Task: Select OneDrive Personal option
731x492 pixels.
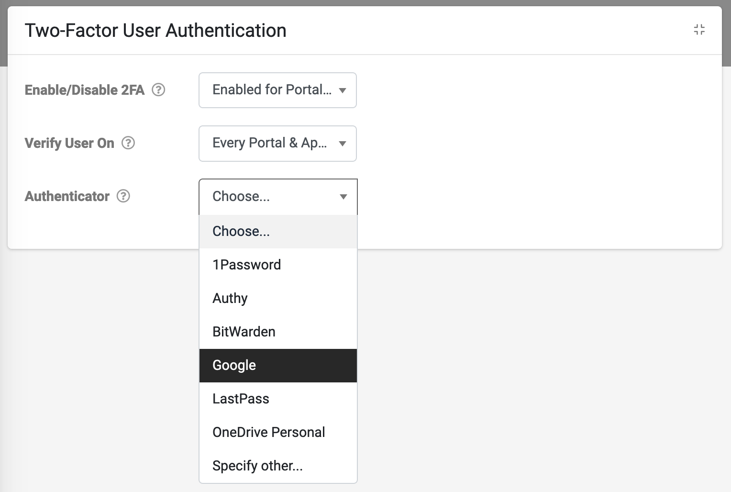Action: tap(278, 433)
